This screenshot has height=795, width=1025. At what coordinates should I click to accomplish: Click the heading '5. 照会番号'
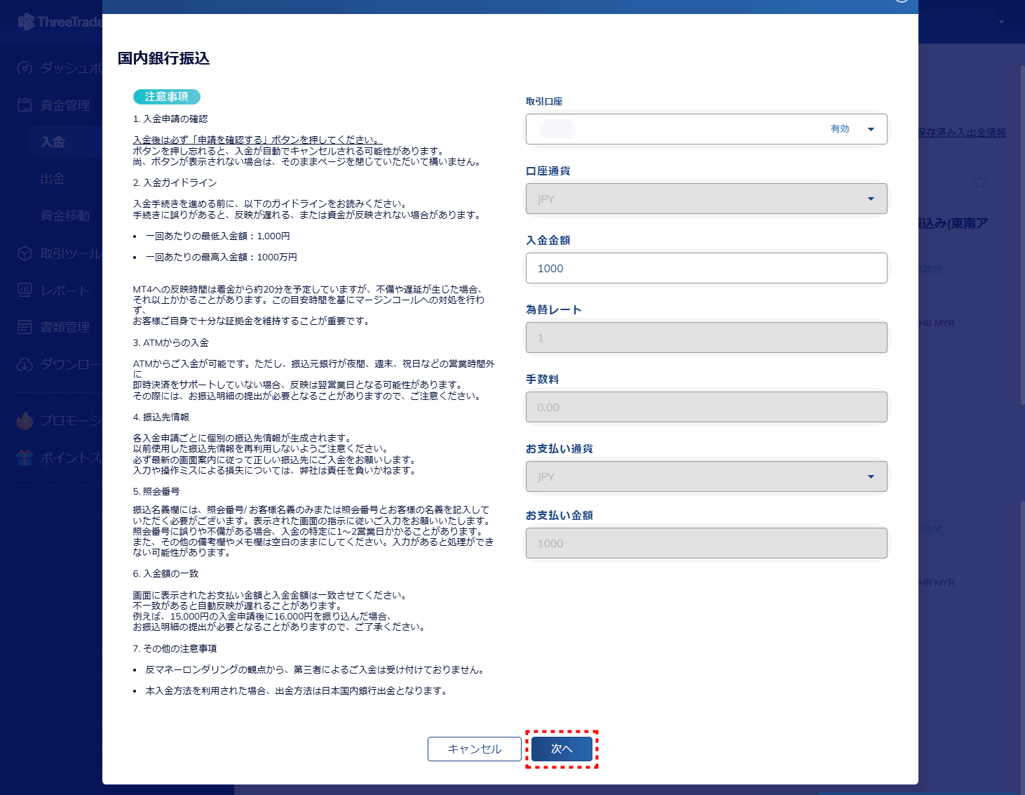[156, 492]
